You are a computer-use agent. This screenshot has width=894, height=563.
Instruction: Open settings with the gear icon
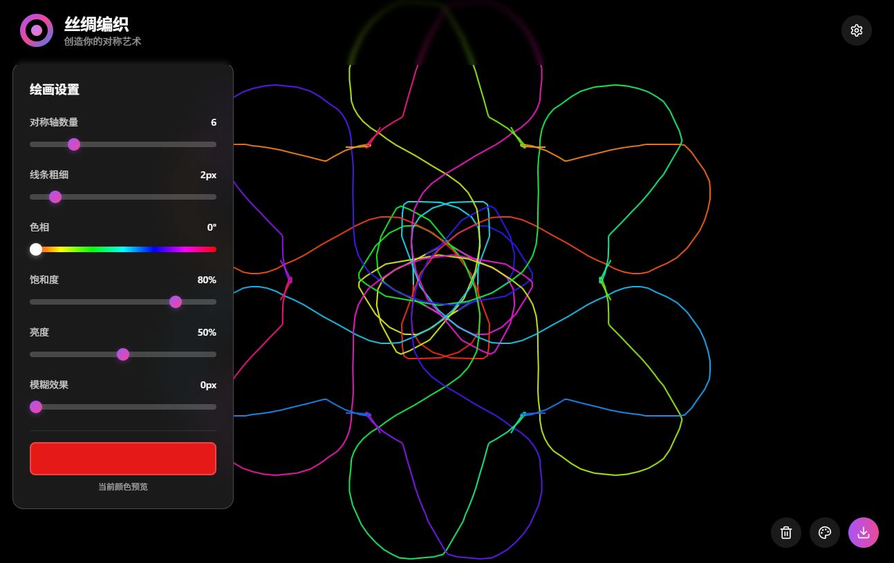pyautogui.click(x=856, y=30)
